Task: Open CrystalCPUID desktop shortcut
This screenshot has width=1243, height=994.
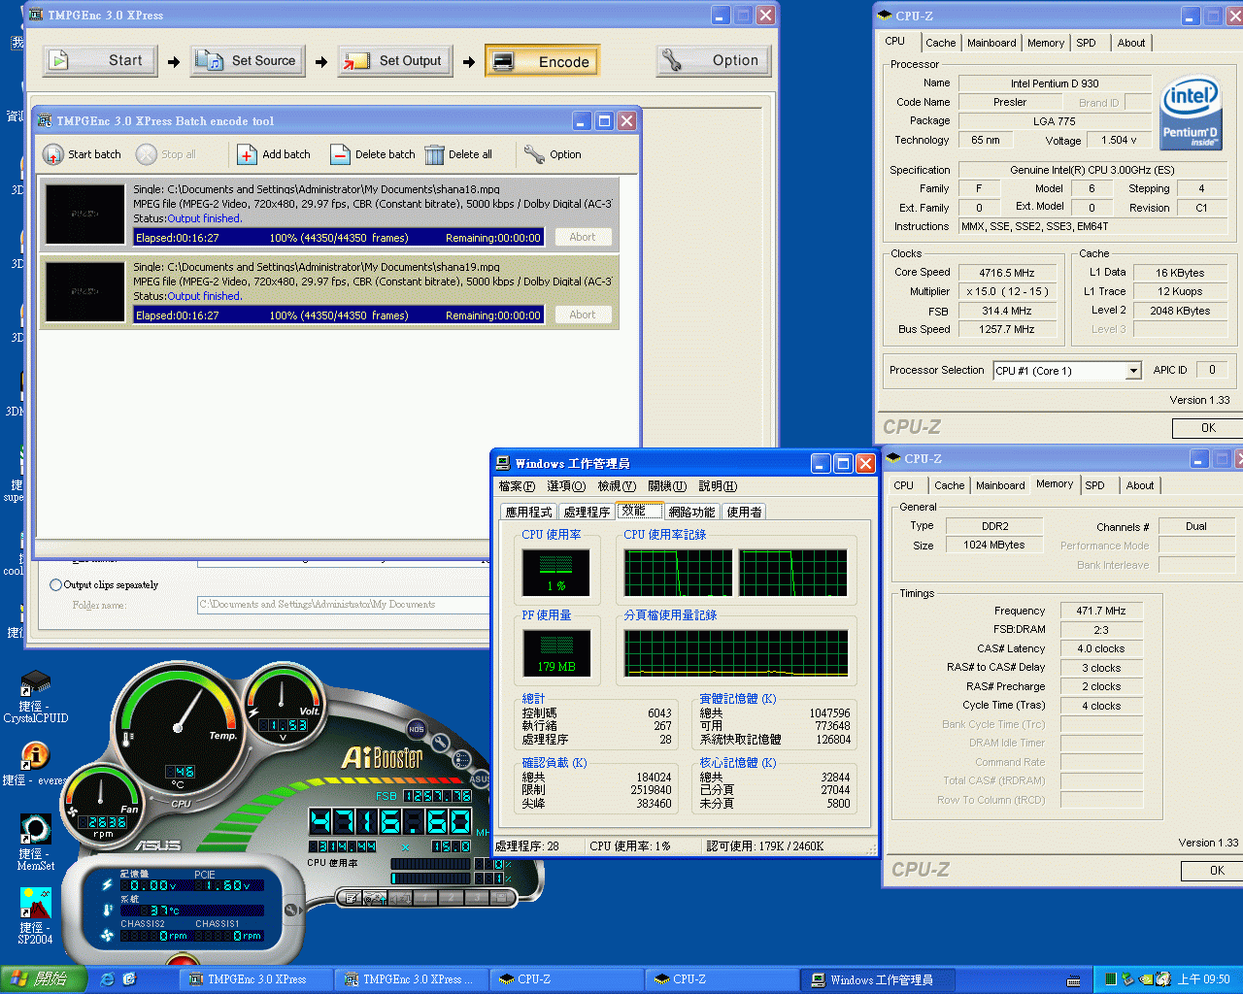Action: [35, 683]
